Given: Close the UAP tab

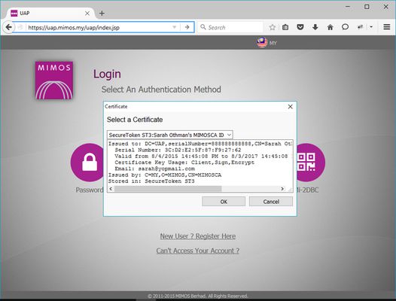Looking at the screenshot, I should [87, 14].
